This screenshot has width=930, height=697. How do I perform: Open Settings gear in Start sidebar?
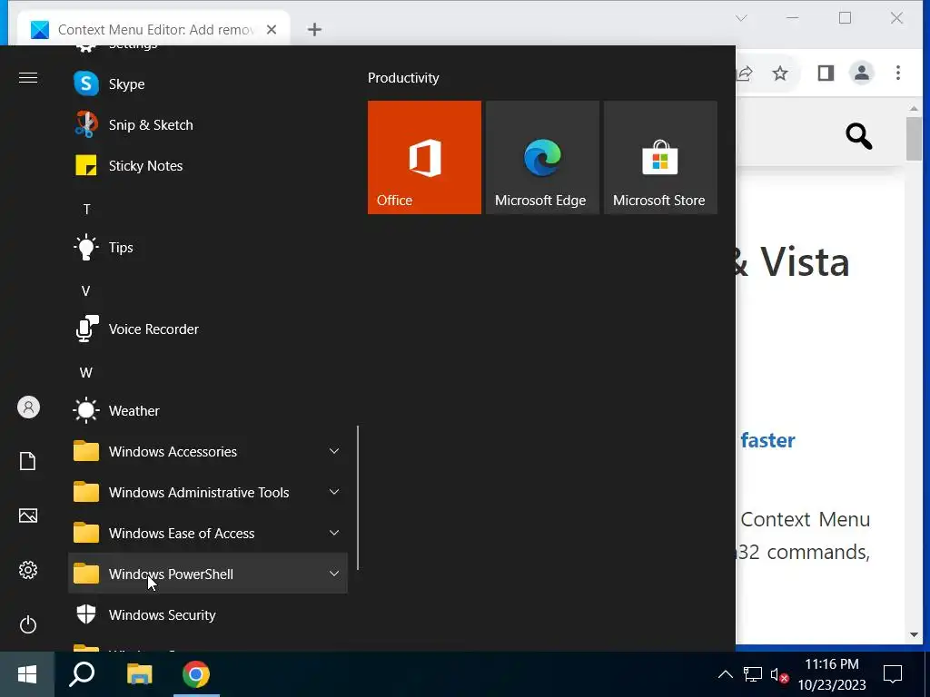(28, 570)
